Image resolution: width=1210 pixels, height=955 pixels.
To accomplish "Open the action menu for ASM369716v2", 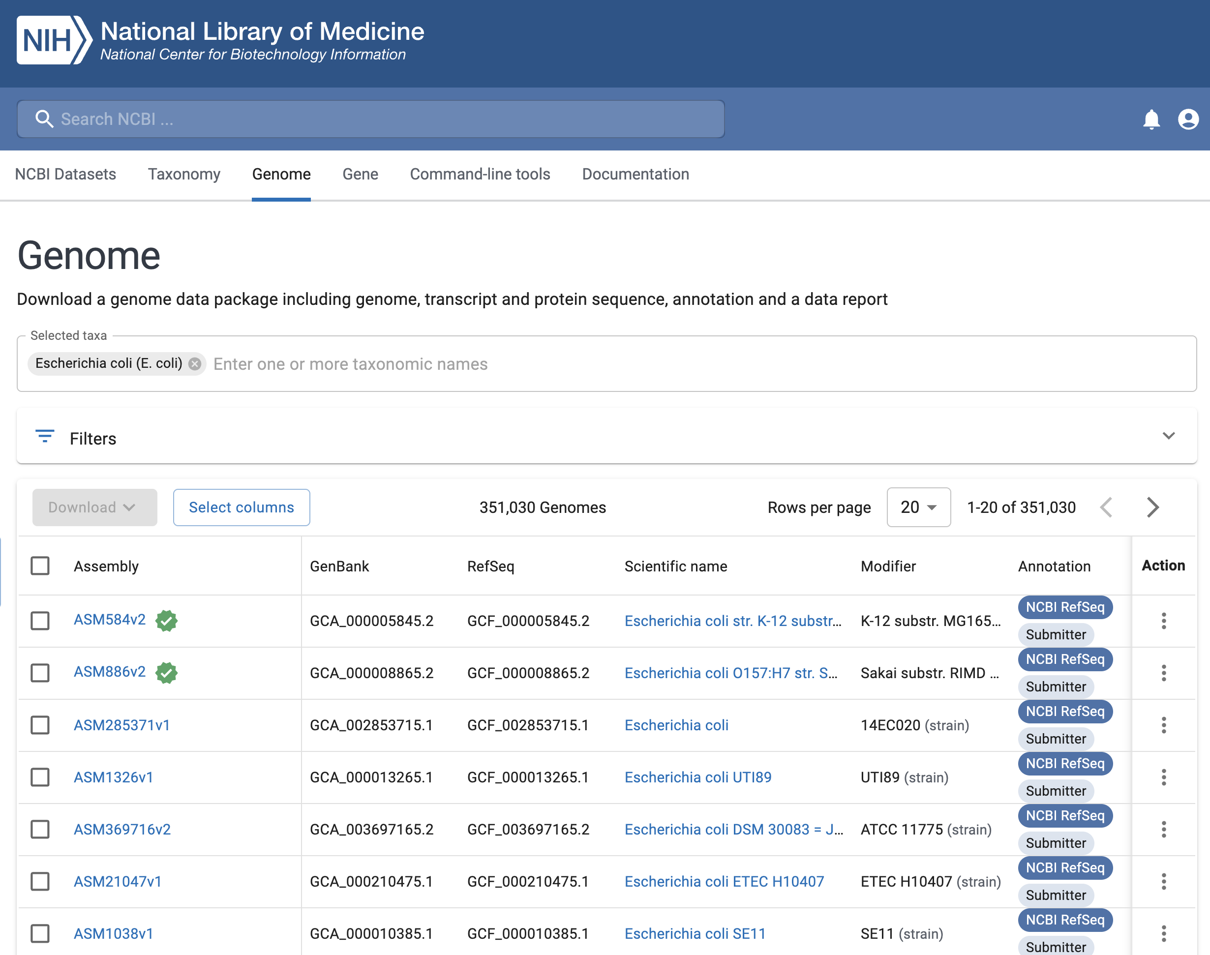I will 1164,829.
